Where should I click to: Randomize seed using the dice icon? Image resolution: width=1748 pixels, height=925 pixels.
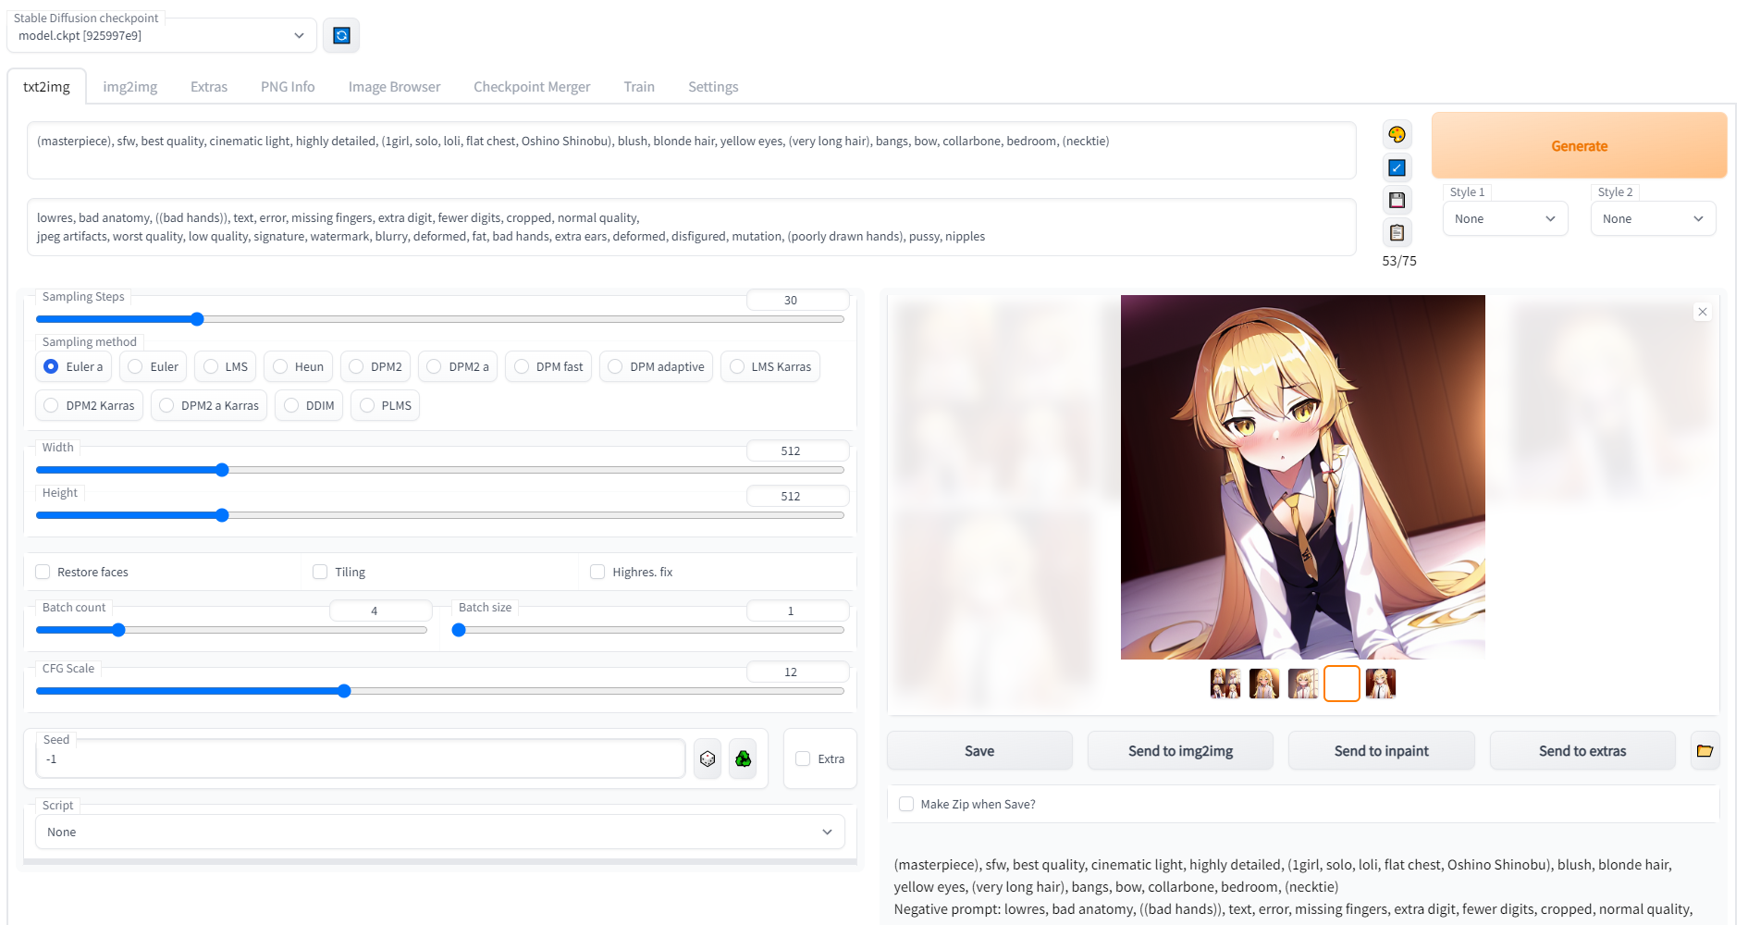point(708,758)
